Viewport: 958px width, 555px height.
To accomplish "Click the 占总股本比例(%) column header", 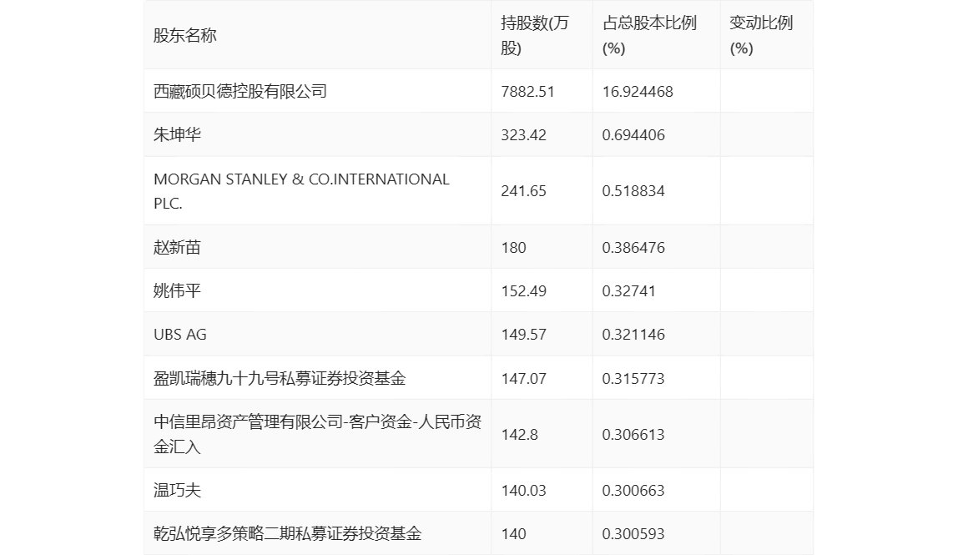I will tap(649, 35).
